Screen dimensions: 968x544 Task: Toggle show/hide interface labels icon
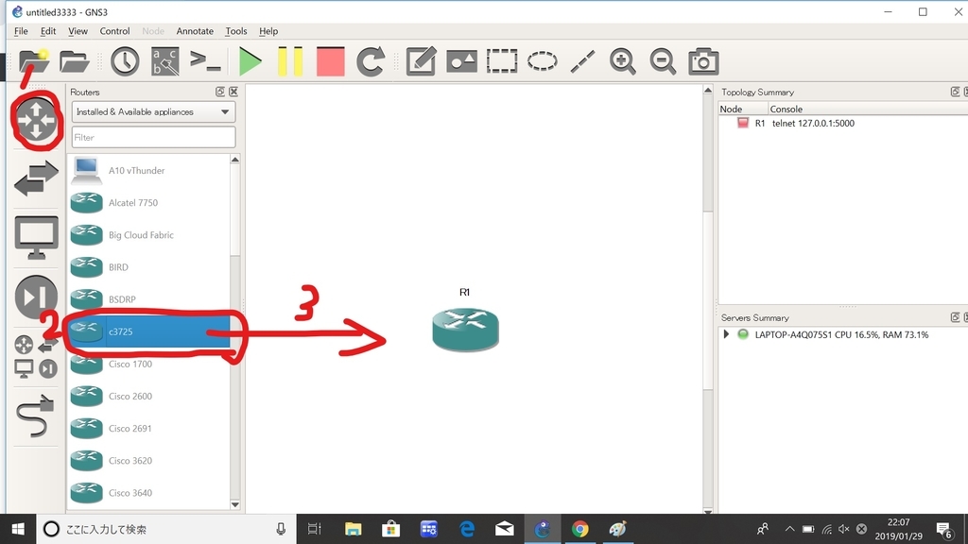tap(164, 61)
